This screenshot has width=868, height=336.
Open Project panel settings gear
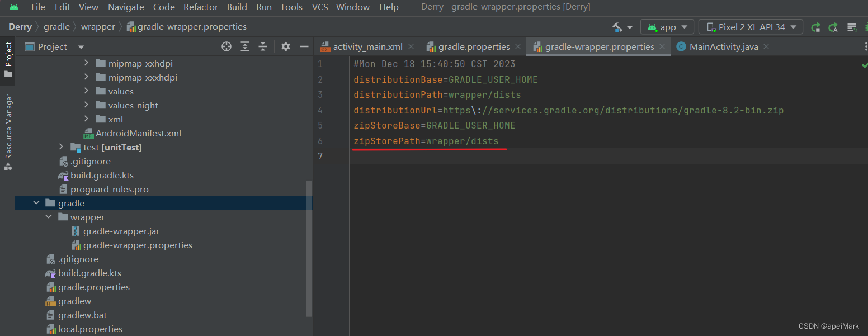286,47
